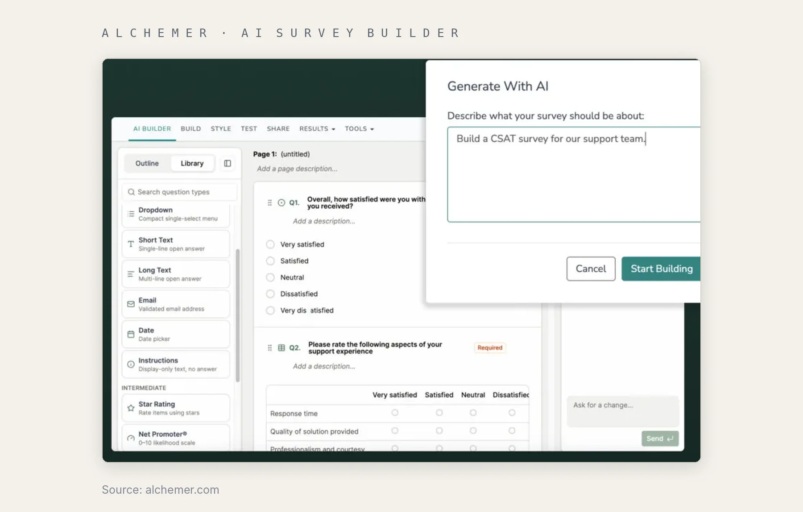Image resolution: width=803 pixels, height=512 pixels.
Task: Click Q1's 'Add a description...' placeholder
Action: pyautogui.click(x=324, y=221)
